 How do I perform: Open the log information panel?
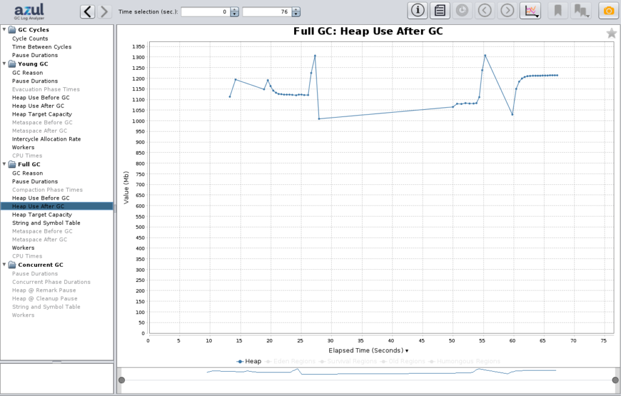417,10
